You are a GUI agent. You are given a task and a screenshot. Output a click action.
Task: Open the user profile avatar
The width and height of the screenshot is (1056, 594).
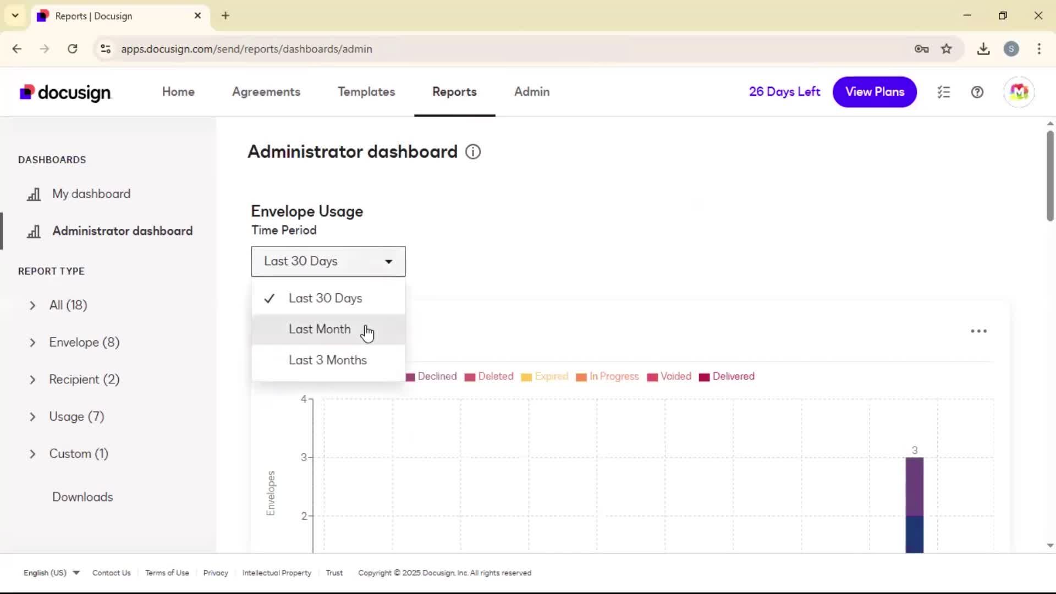[1019, 92]
